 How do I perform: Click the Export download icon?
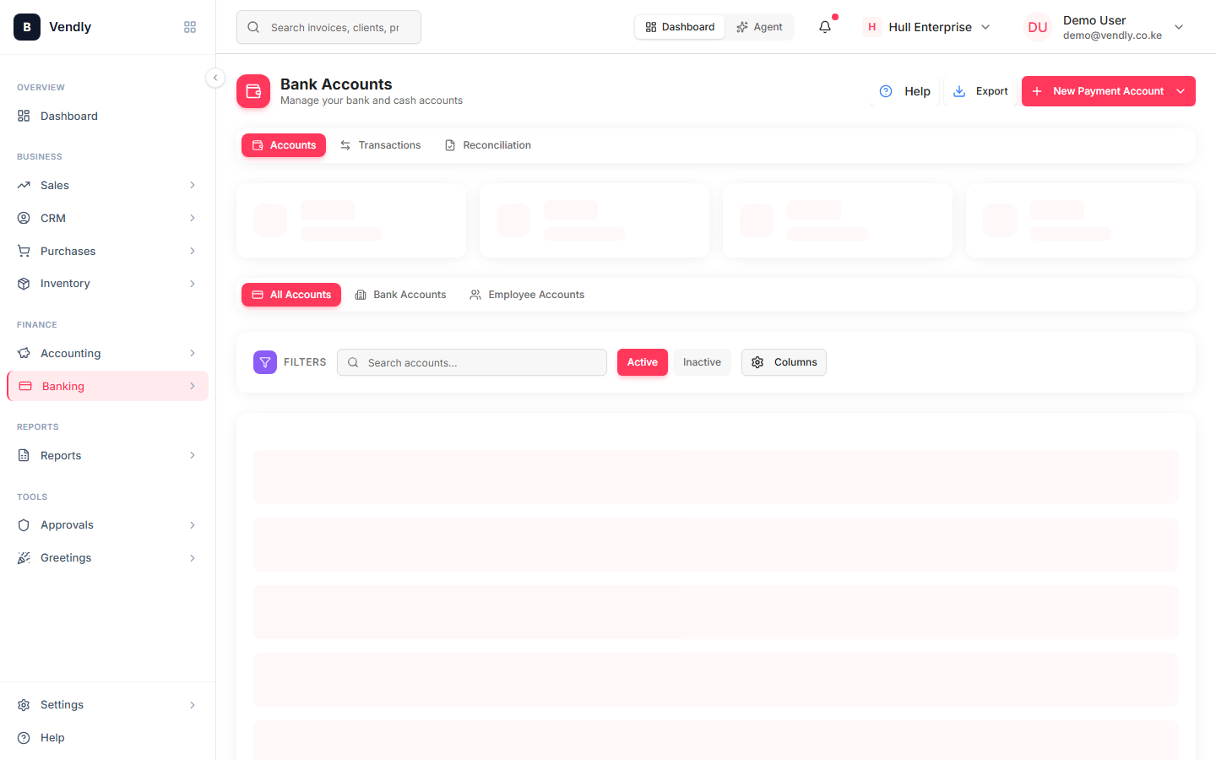tap(959, 91)
